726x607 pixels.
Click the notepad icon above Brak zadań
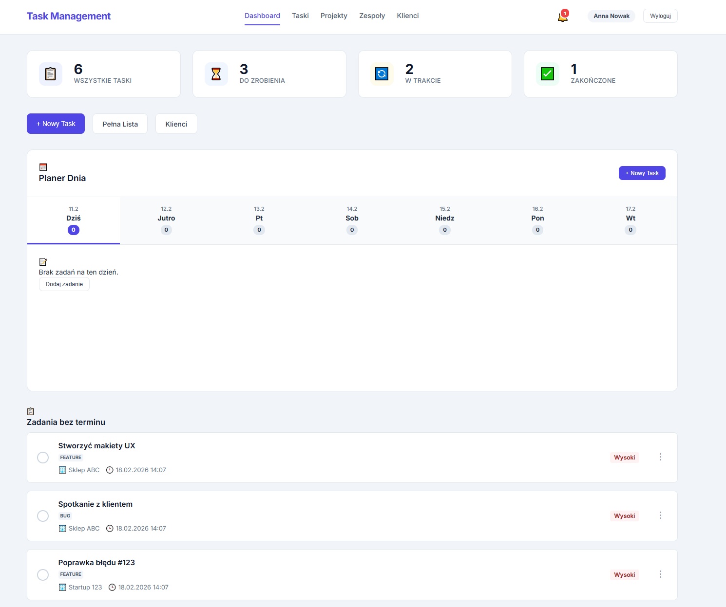(x=43, y=262)
